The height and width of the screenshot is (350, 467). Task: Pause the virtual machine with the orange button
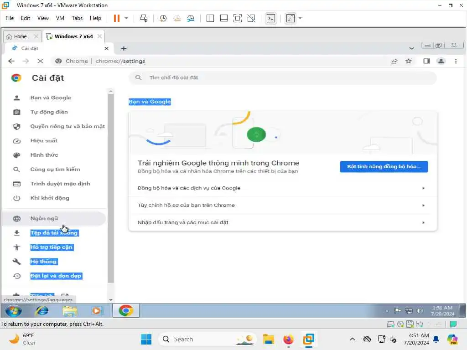click(117, 18)
